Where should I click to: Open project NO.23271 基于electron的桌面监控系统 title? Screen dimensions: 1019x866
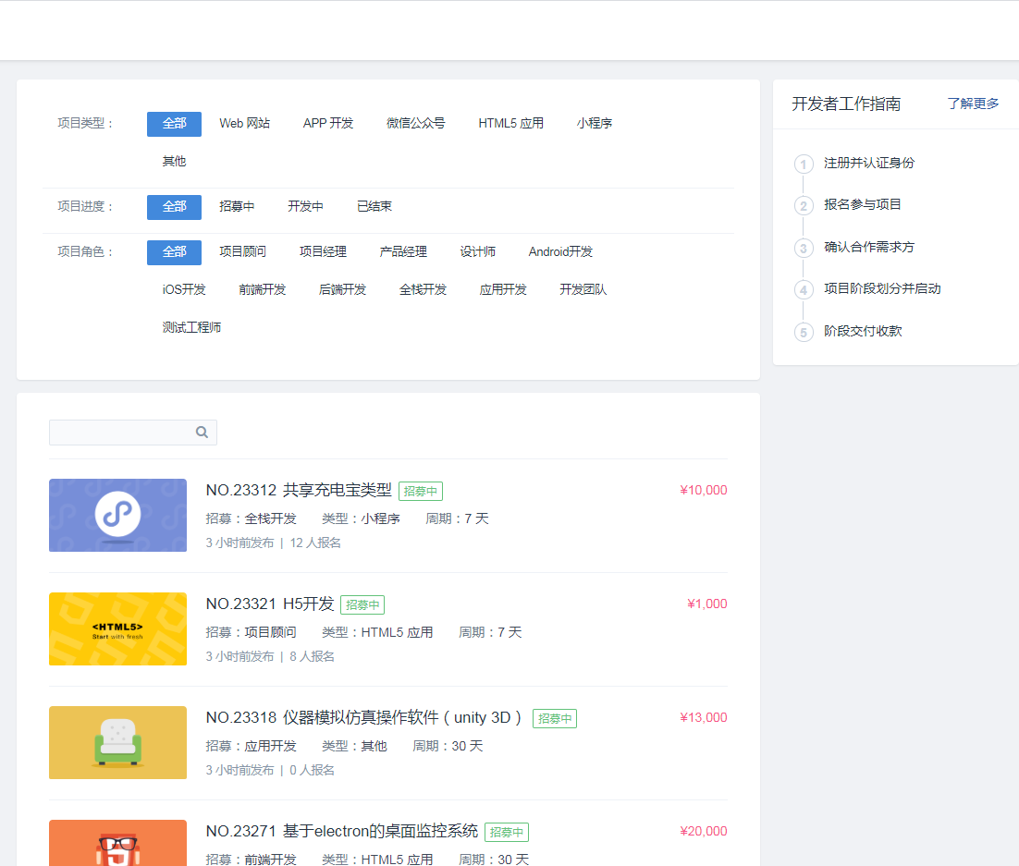[342, 832]
